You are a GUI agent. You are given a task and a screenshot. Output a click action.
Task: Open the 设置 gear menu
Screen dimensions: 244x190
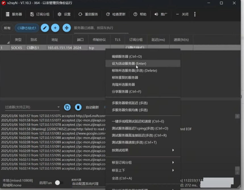(x=64, y=14)
